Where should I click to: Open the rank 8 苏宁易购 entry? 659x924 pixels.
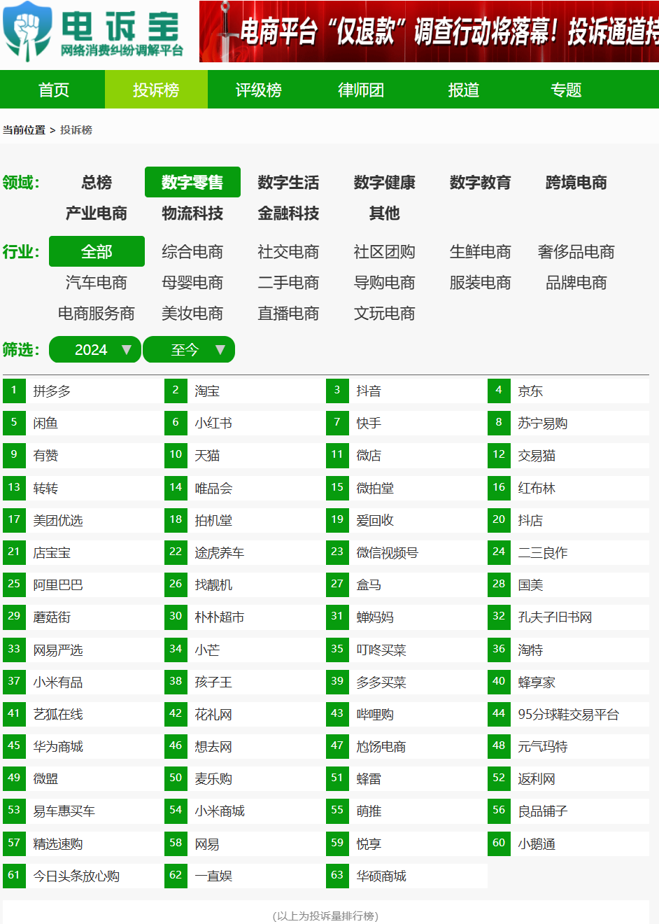click(568, 423)
